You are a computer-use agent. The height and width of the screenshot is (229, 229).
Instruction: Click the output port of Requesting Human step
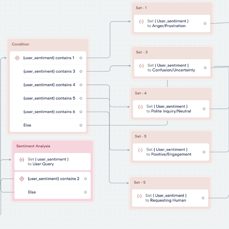pyautogui.click(x=203, y=198)
